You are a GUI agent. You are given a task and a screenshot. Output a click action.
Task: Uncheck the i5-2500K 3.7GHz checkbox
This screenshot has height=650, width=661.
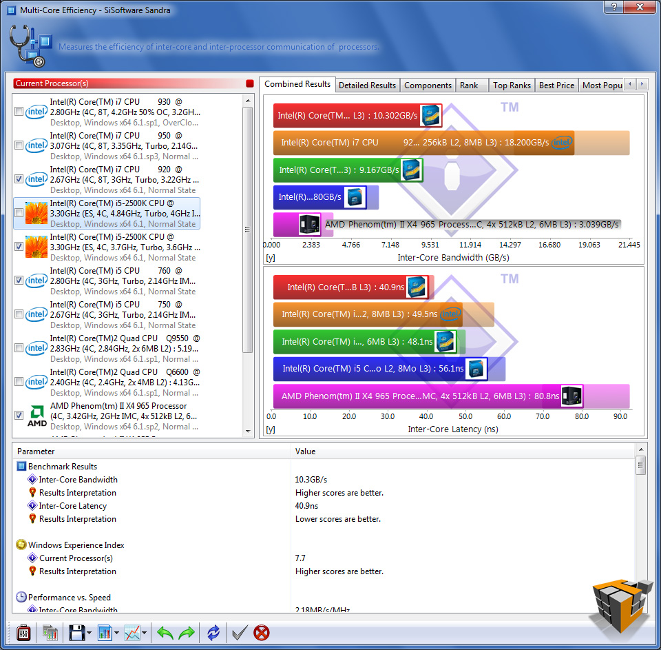[x=19, y=247]
